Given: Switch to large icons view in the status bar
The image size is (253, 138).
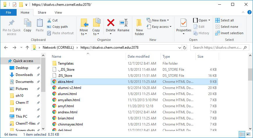Looking at the screenshot, I should tap(248, 135).
